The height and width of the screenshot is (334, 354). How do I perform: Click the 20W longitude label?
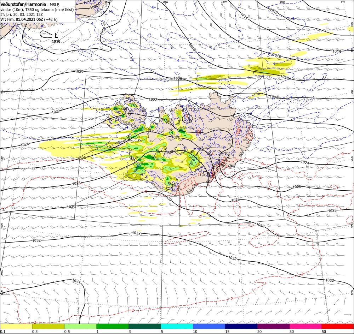(165, 2)
